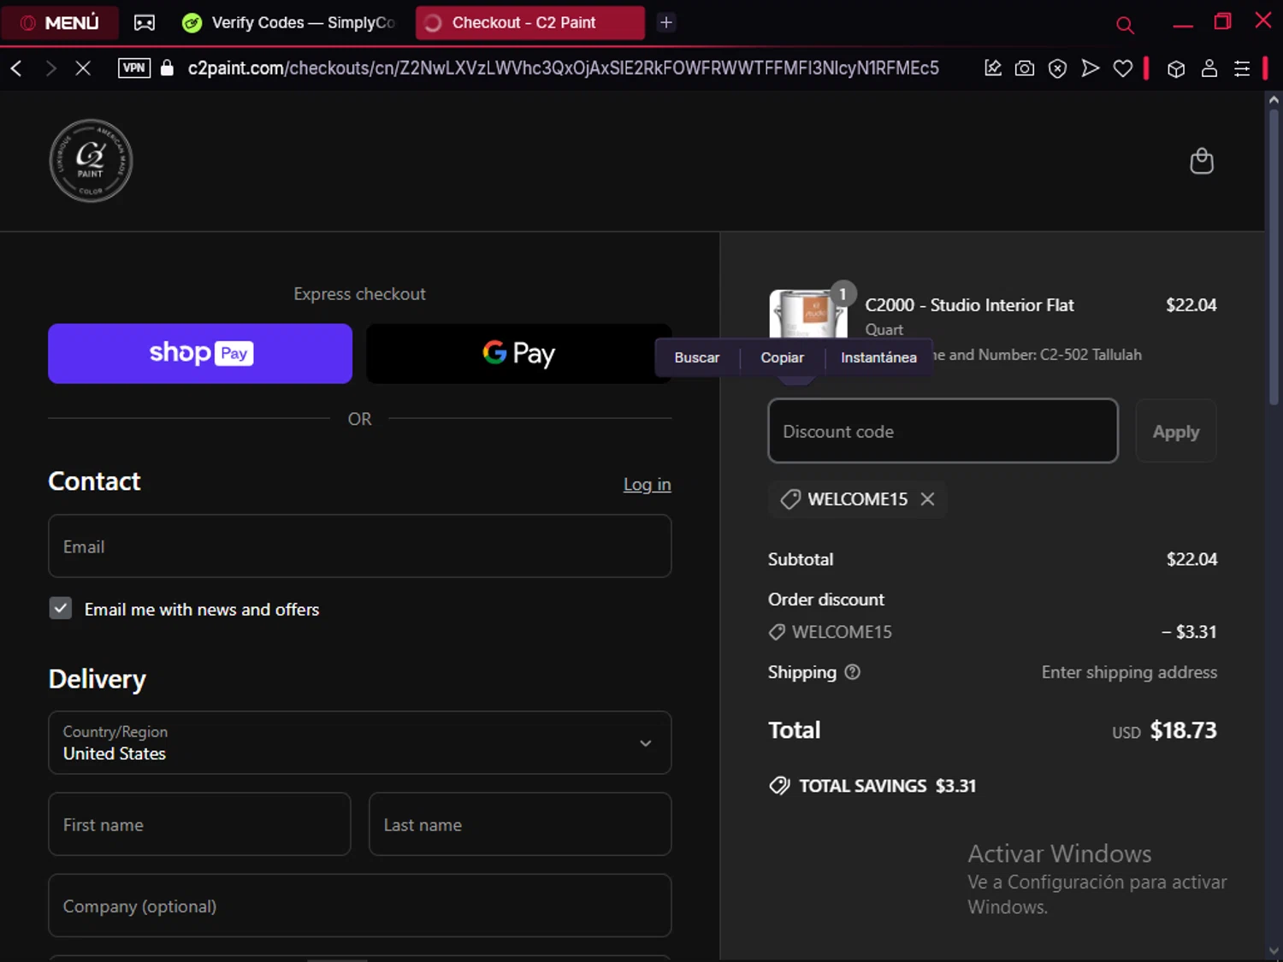Image resolution: width=1283 pixels, height=962 pixels.
Task: Click the Discount code field
Action: (x=943, y=431)
